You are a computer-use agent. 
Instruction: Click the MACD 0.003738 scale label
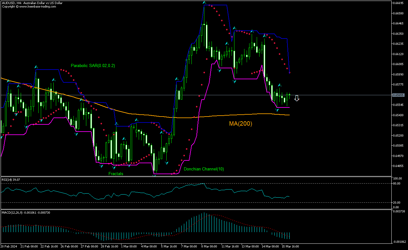click(x=399, y=211)
